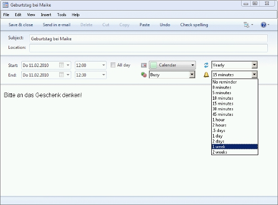Select 1 day reminder option
The width and height of the screenshot is (278, 205).
pyautogui.click(x=235, y=136)
